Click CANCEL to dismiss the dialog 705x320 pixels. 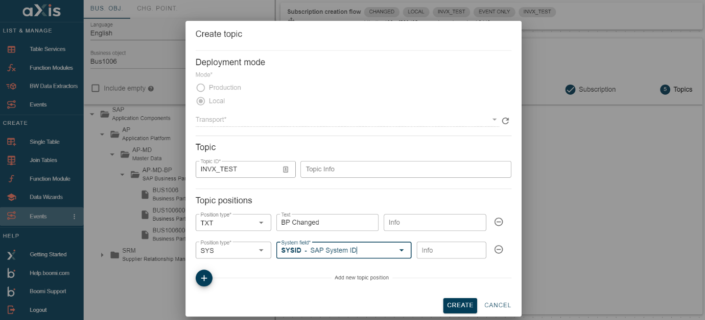pyautogui.click(x=497, y=305)
